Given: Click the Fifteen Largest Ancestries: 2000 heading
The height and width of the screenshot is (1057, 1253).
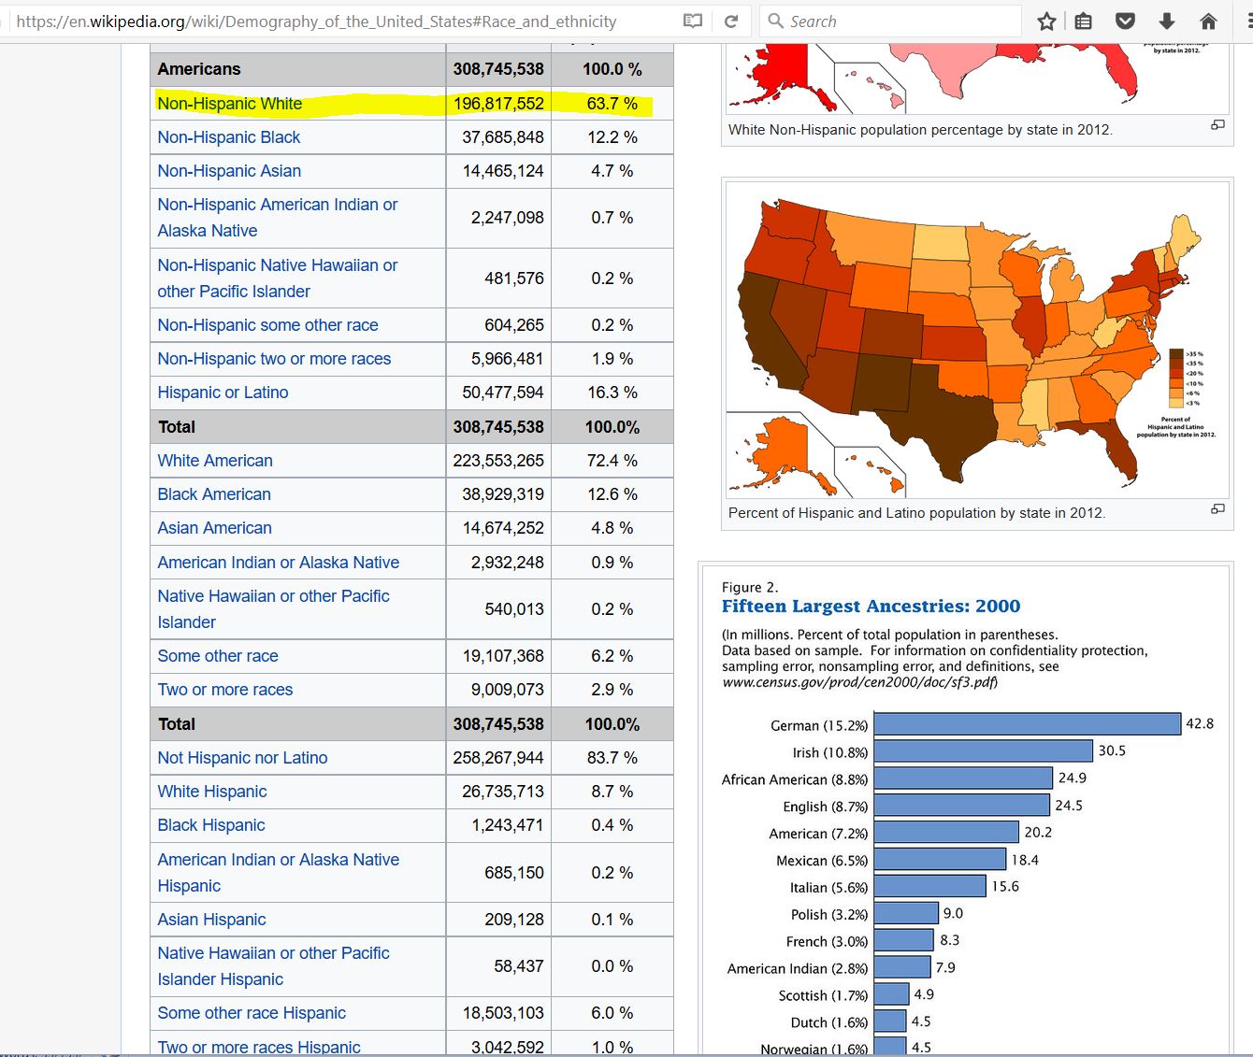Looking at the screenshot, I should coord(871,606).
